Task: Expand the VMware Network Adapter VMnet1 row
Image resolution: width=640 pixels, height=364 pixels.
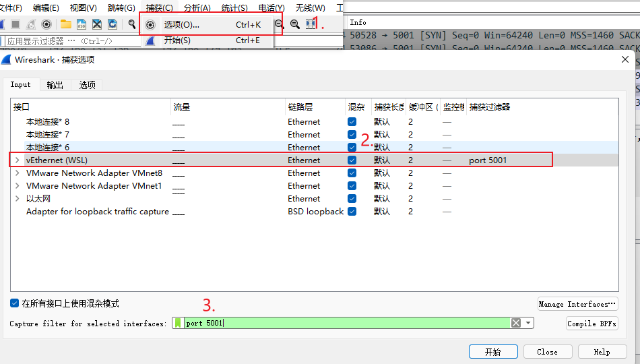Action: point(17,185)
